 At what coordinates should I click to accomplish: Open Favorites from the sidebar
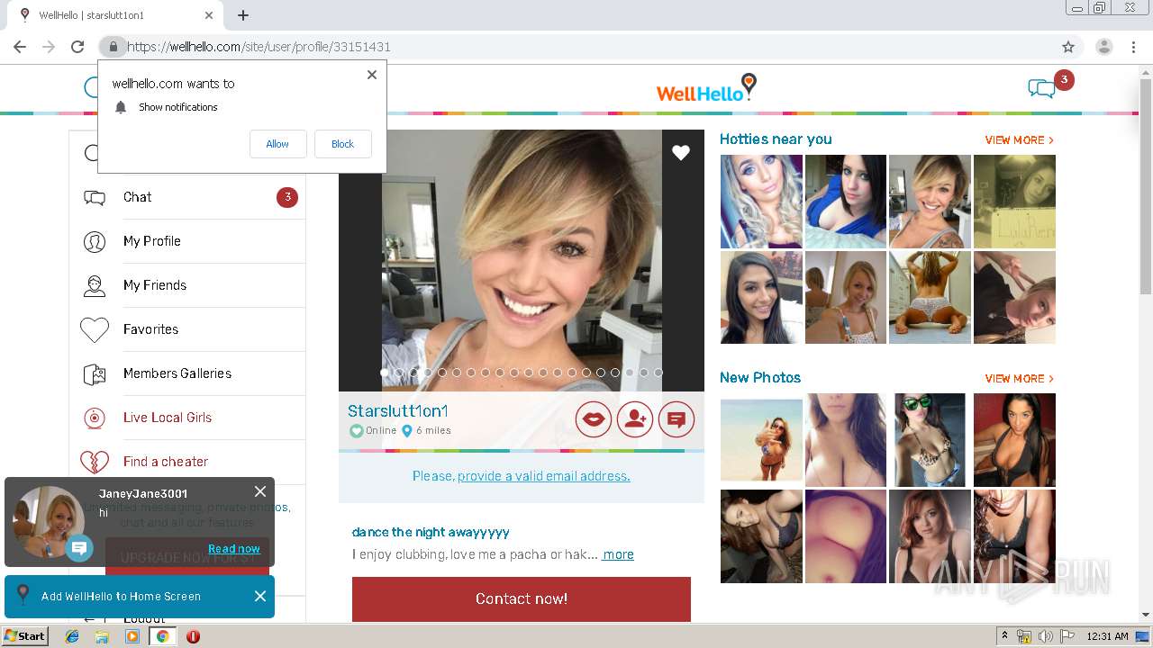[150, 329]
